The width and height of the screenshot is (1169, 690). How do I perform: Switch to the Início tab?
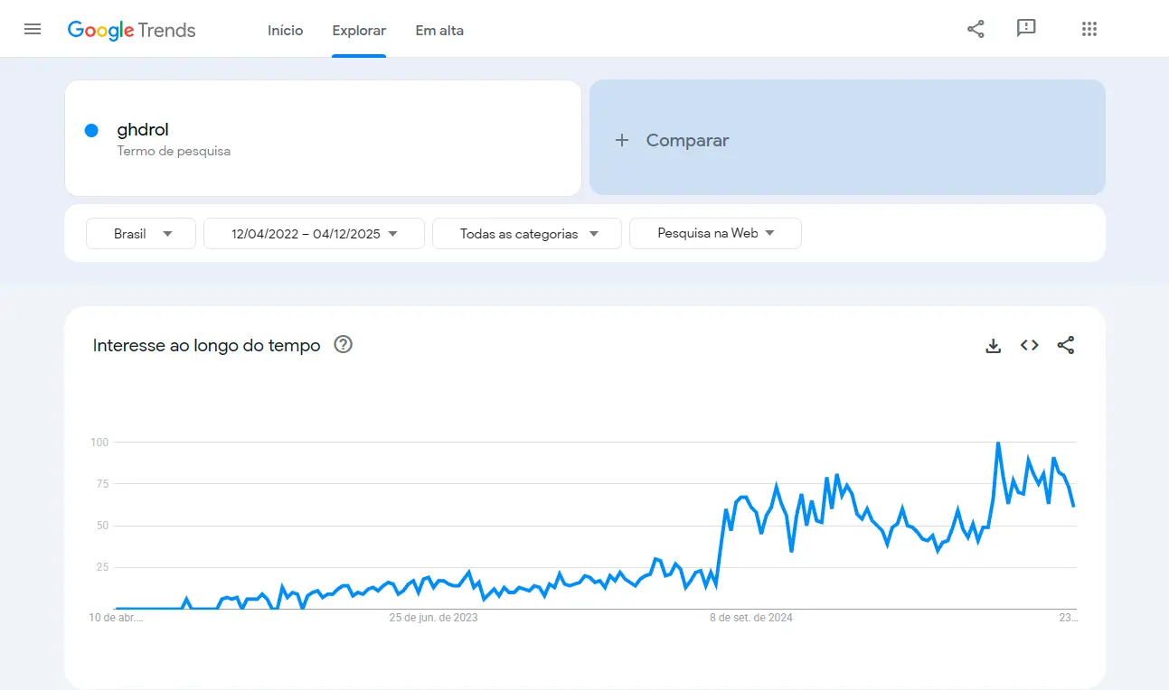(285, 30)
